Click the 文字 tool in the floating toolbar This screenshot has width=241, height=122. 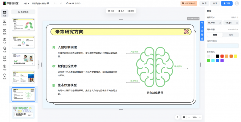[111, 11]
